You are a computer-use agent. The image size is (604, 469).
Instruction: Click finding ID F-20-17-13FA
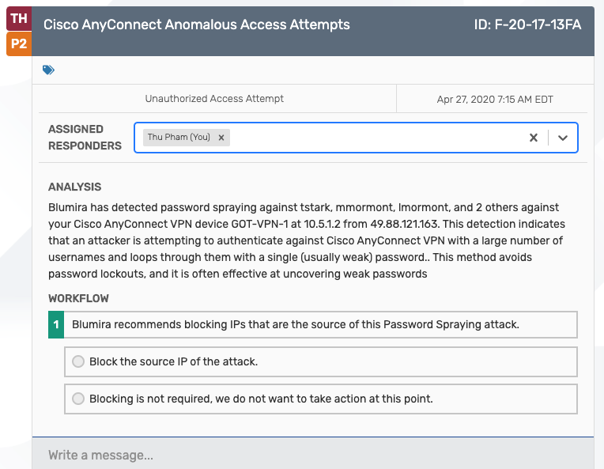[x=527, y=25]
